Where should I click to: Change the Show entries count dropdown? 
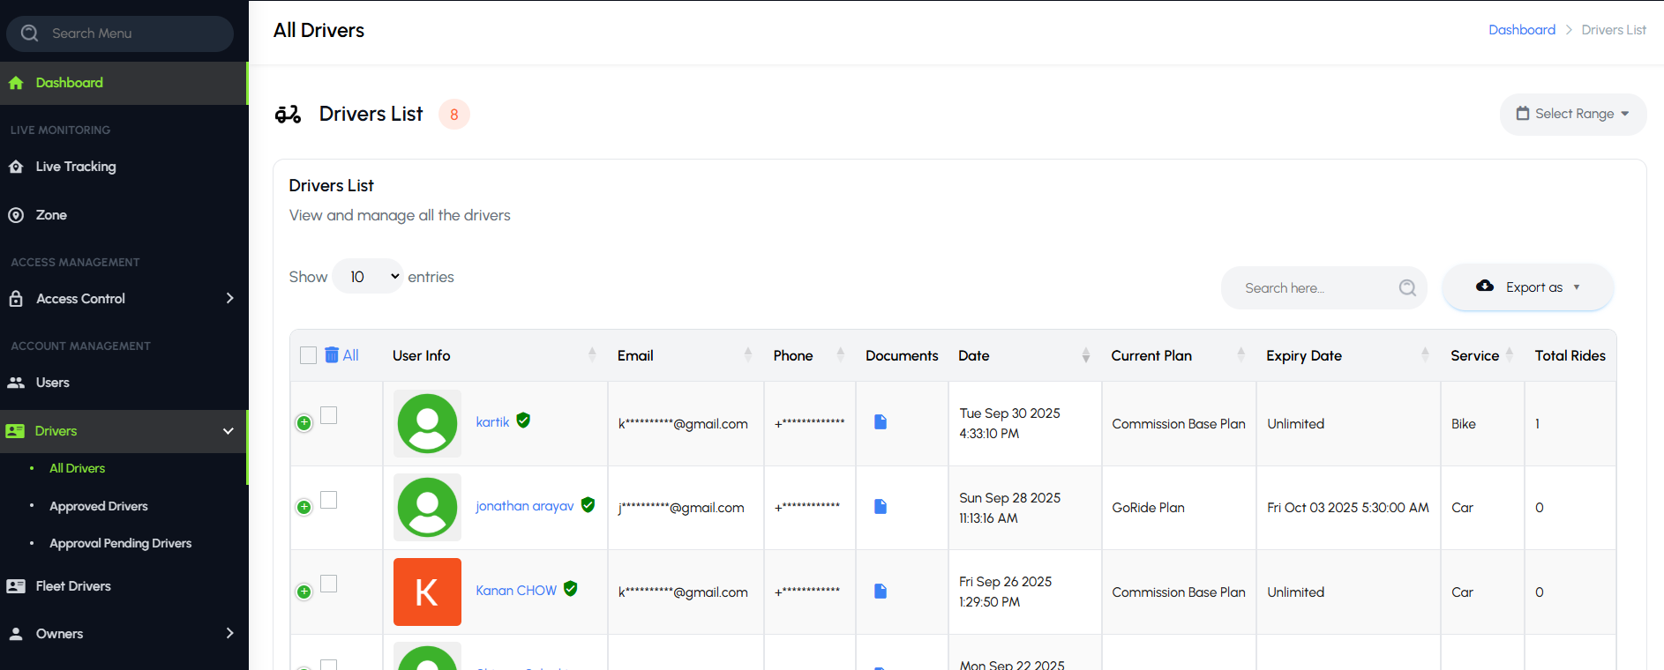coord(368,277)
